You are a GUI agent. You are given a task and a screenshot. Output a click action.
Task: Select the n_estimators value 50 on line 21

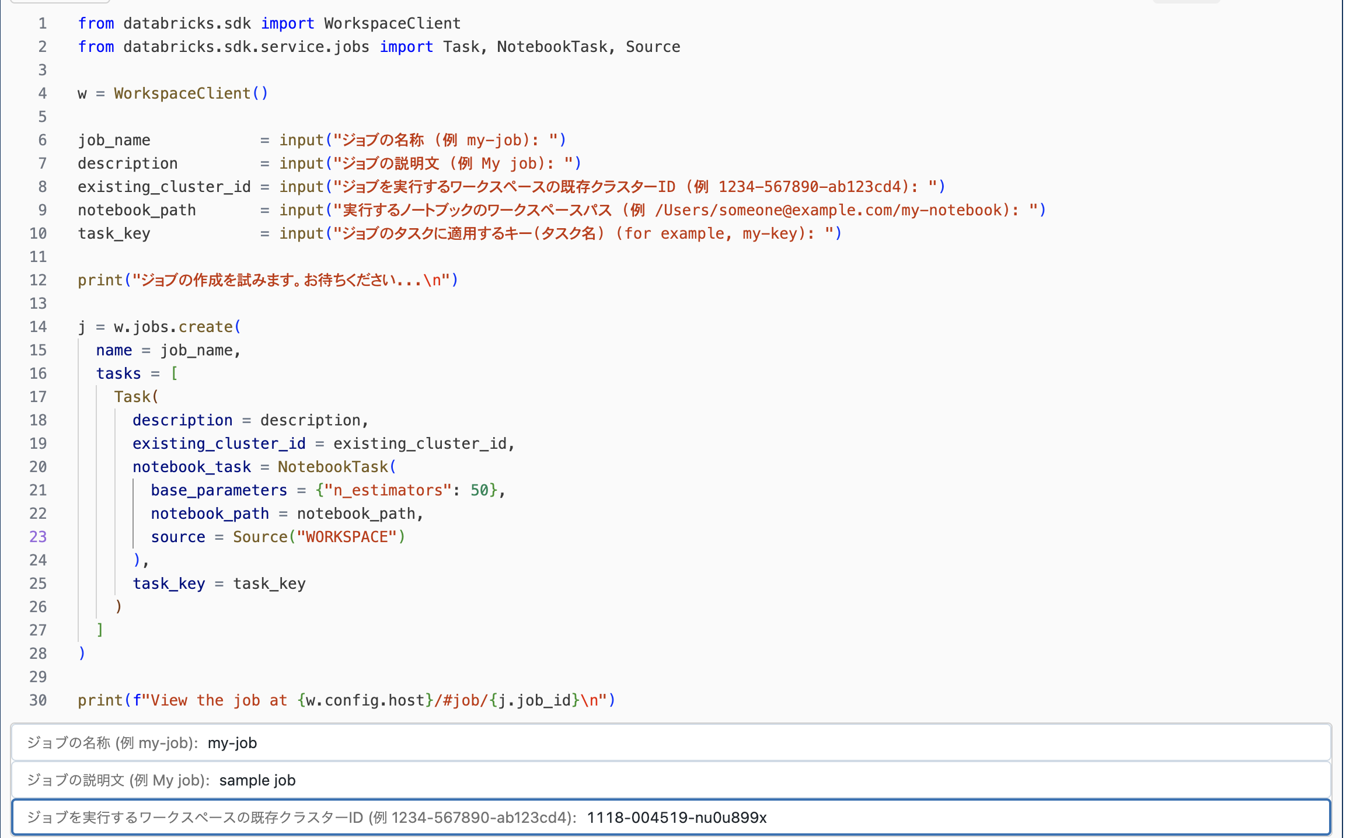482,490
